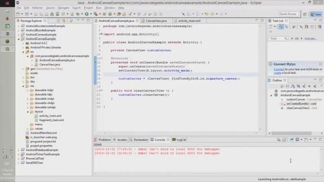Click the Outline horizontal scrollbar
The height and width of the screenshot is (182, 324).
tap(292, 133)
